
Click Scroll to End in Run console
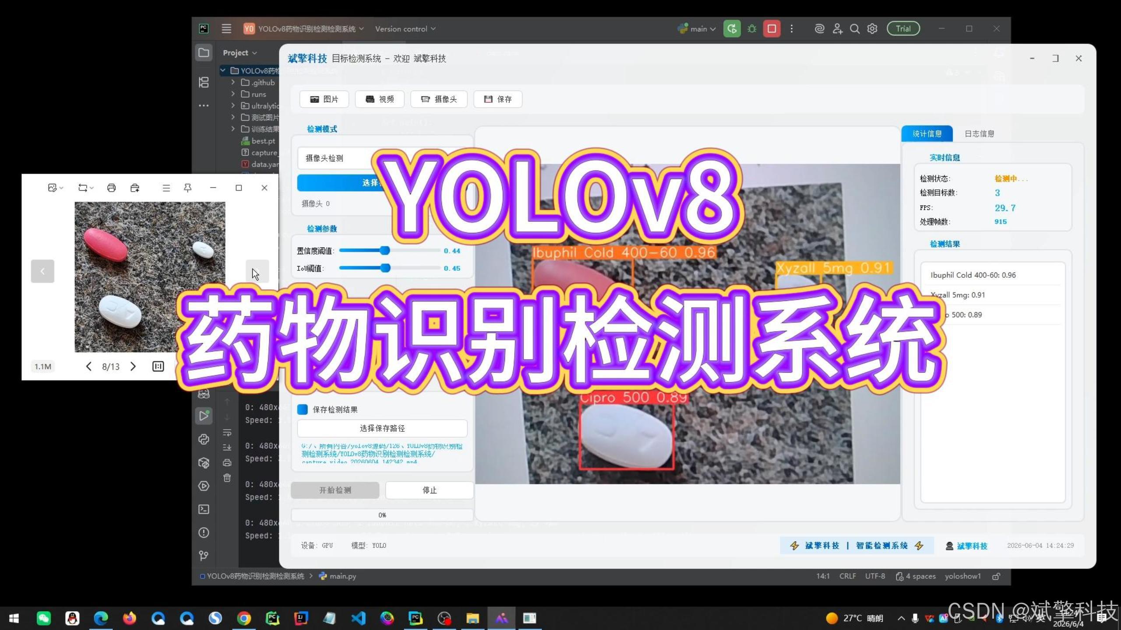point(227,447)
